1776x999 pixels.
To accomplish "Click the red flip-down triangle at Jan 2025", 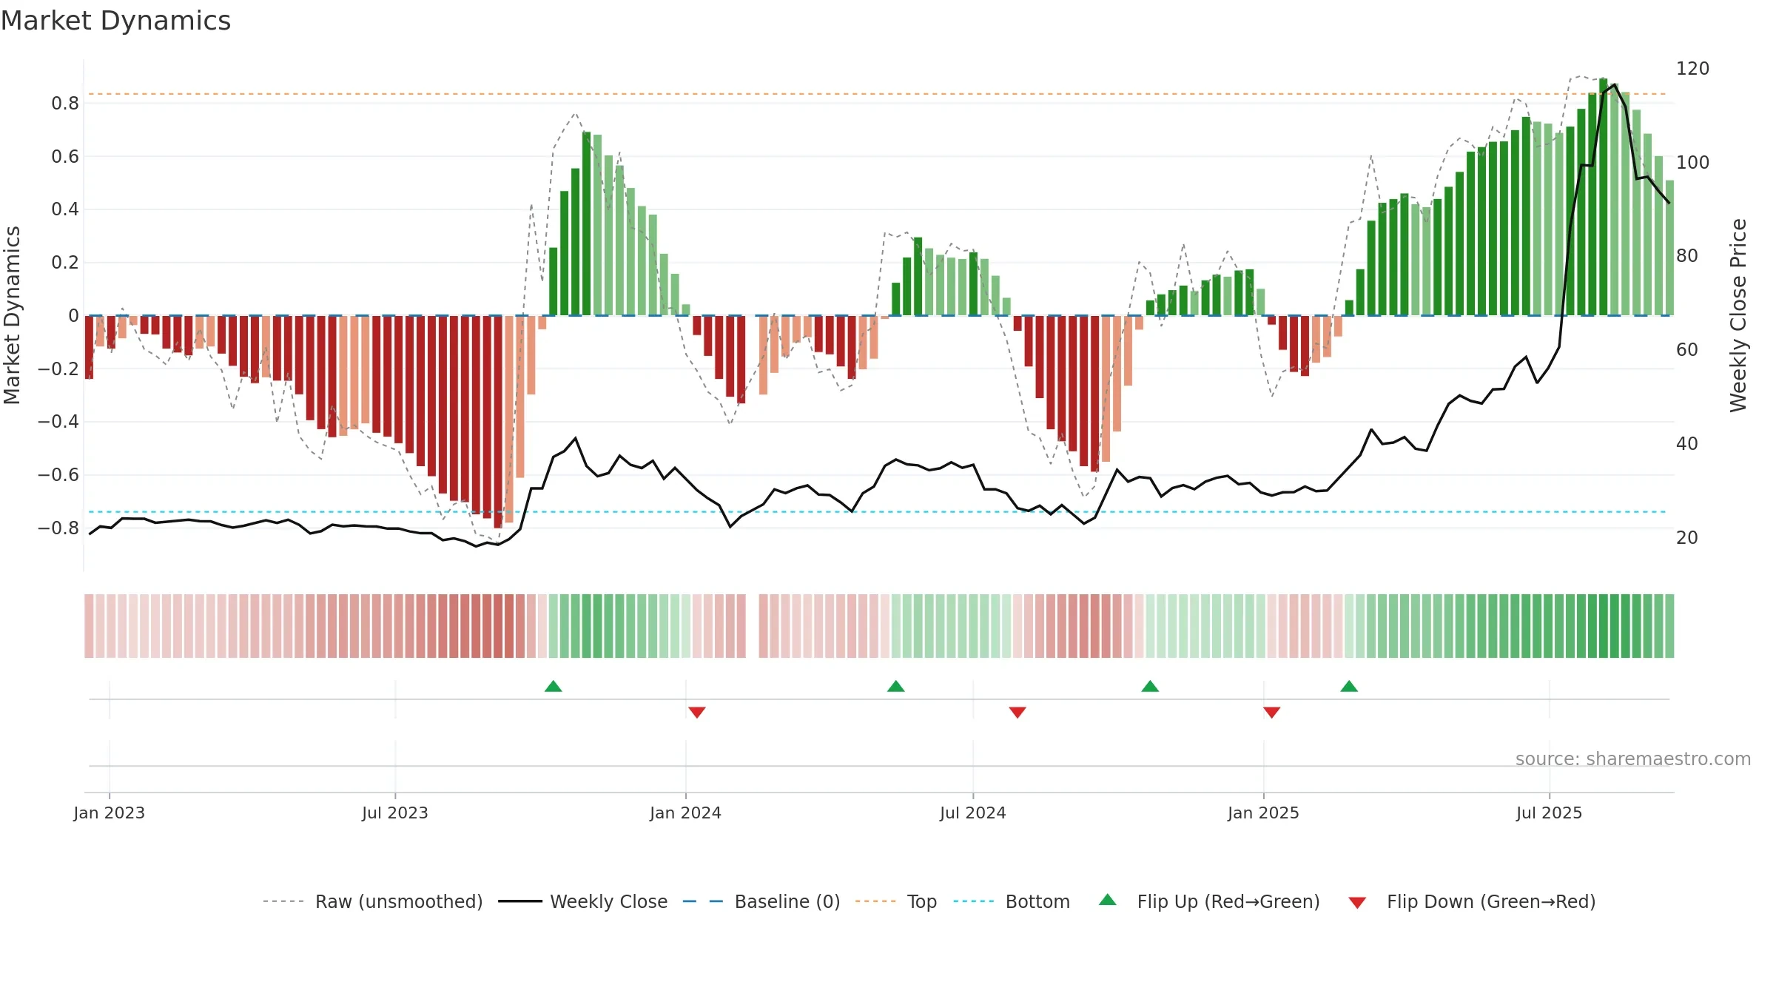I will pyautogui.click(x=1271, y=712).
